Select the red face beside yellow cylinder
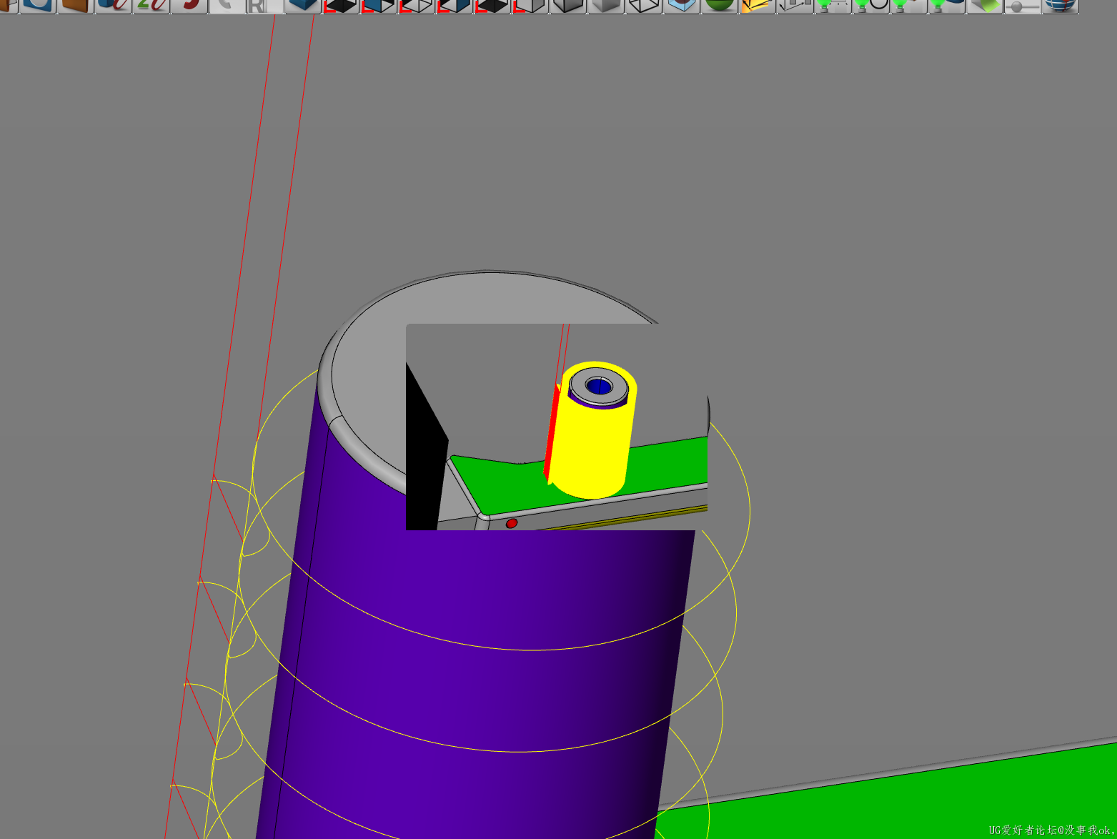The image size is (1117, 839). tap(551, 432)
